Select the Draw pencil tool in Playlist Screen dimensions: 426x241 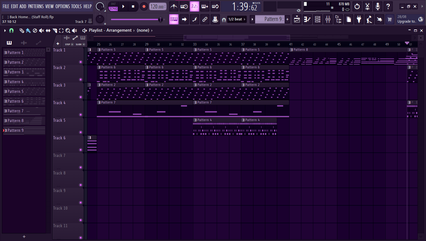tap(22, 30)
